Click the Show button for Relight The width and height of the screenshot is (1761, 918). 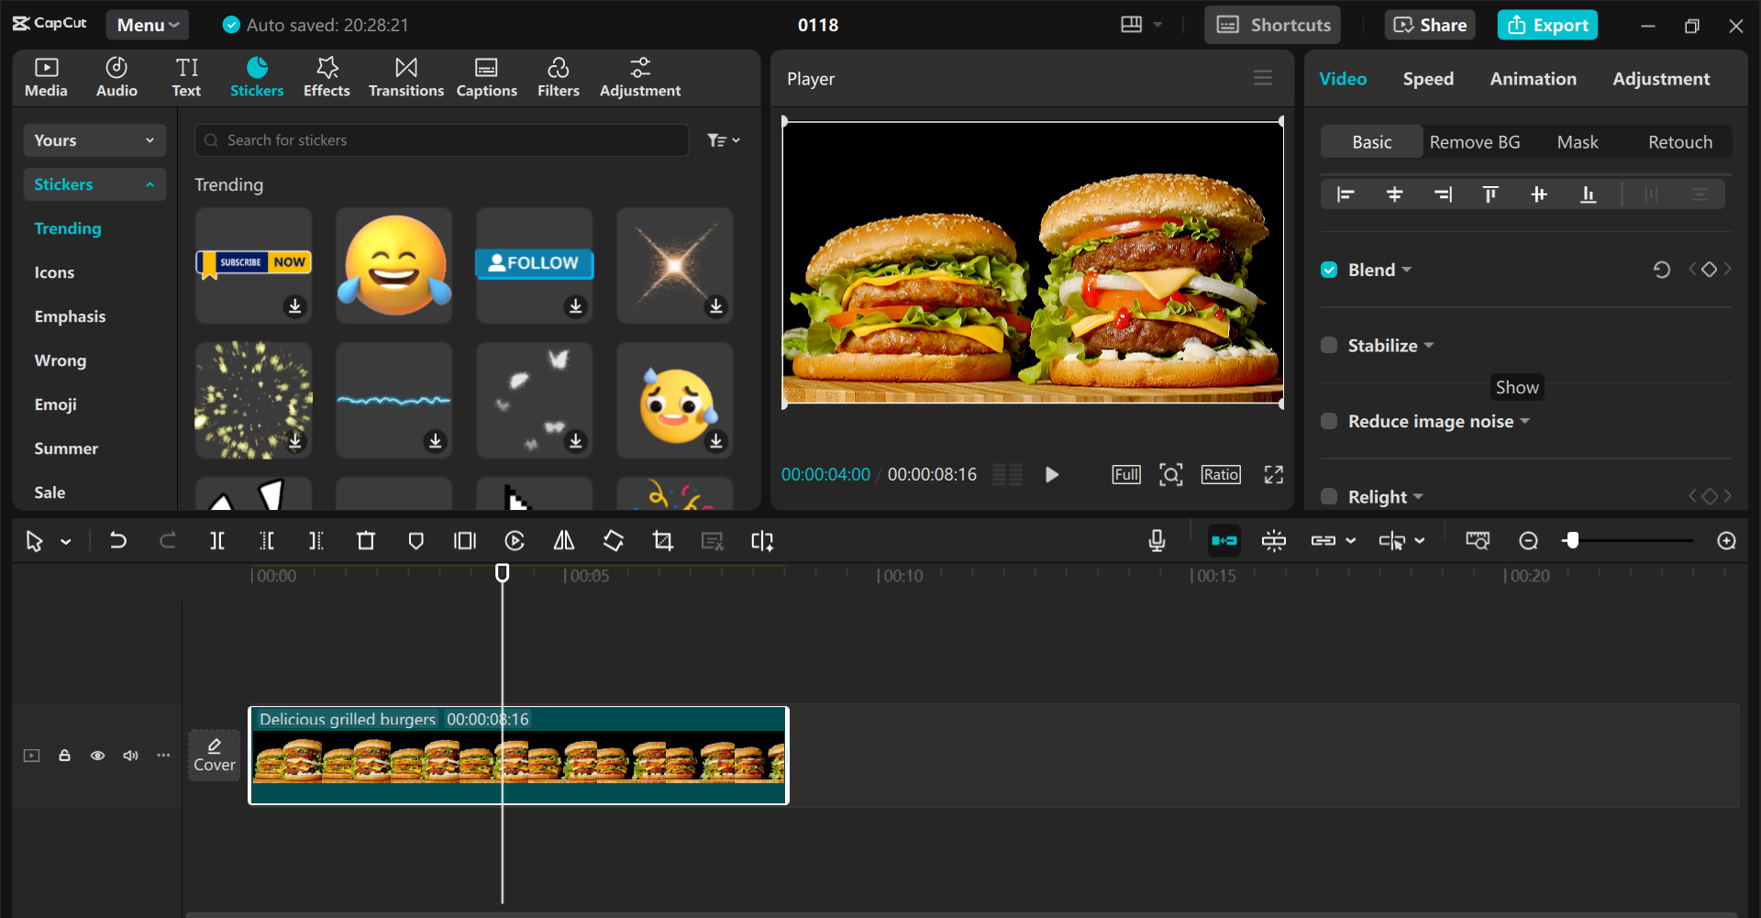(1516, 387)
